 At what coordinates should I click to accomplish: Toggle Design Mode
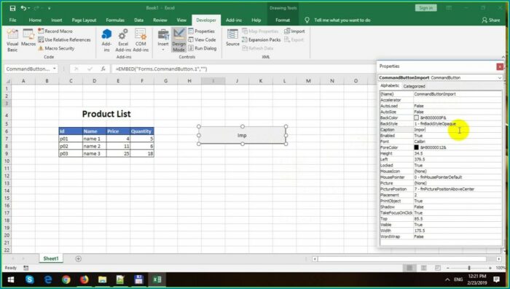click(x=178, y=40)
